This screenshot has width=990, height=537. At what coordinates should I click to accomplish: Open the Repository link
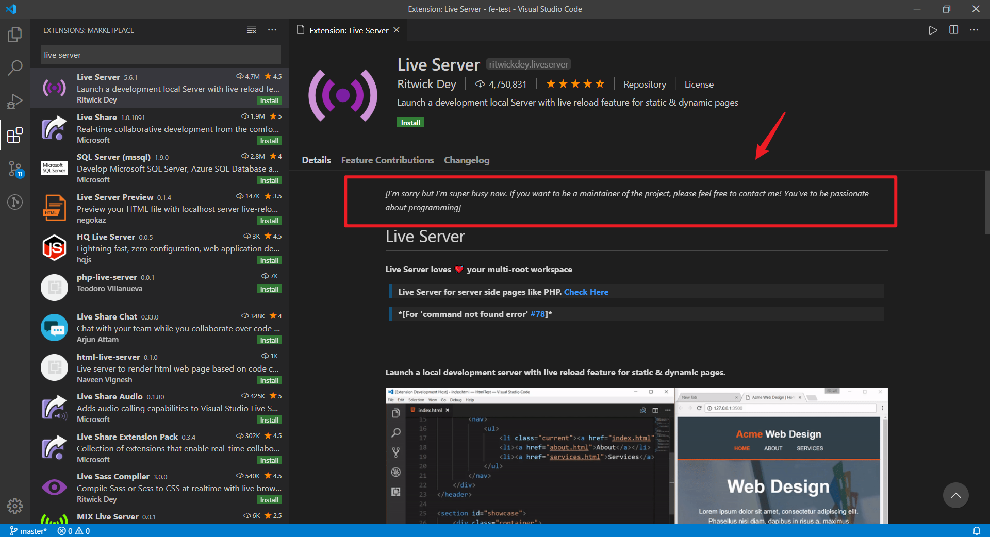(x=645, y=84)
